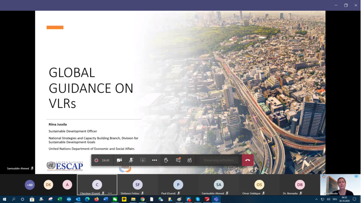Image resolution: width=364 pixels, height=203 pixels.
Task: Click the Steuerung anfordern button
Action: click(x=219, y=160)
